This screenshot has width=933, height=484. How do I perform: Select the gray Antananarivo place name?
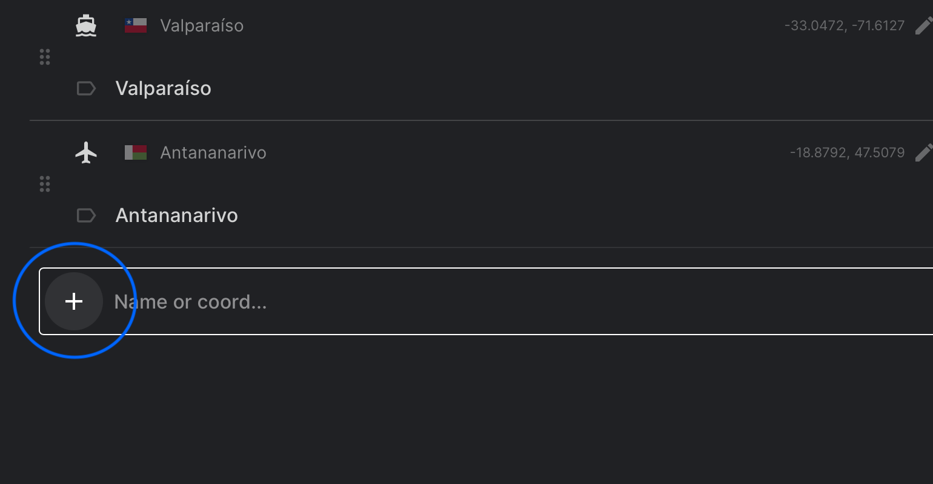pyautogui.click(x=213, y=152)
